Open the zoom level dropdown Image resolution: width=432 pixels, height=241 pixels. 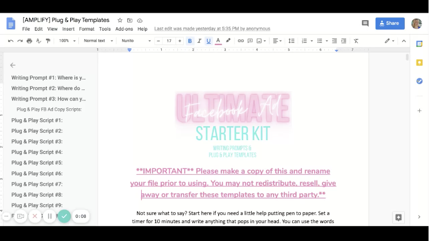(x=66, y=41)
